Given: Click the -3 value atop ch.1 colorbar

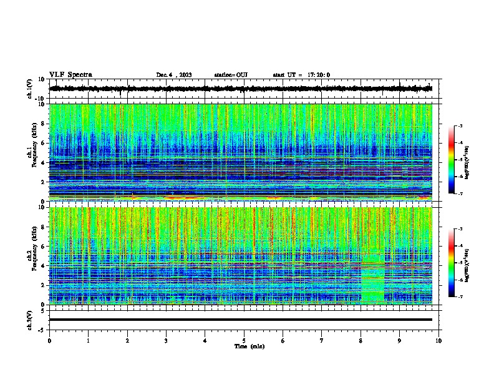Looking at the screenshot, I should click(460, 125).
